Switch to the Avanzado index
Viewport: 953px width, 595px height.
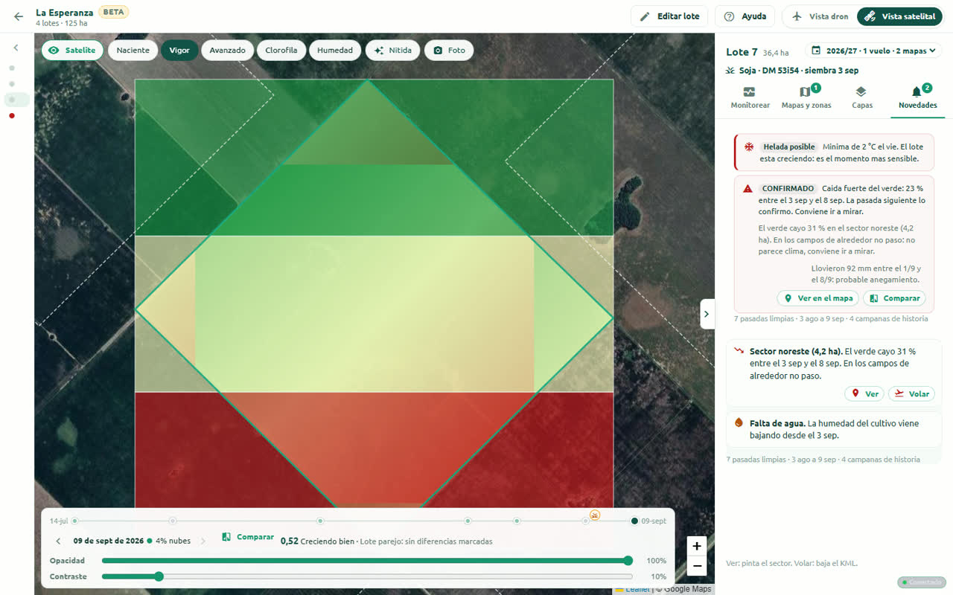point(227,50)
